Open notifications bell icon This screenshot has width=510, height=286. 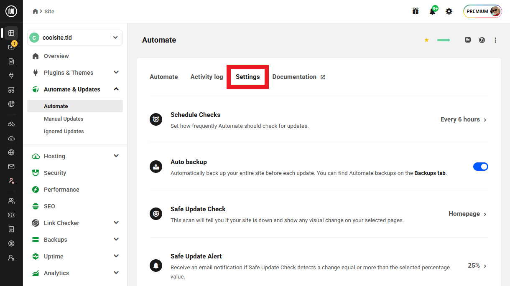coord(433,11)
